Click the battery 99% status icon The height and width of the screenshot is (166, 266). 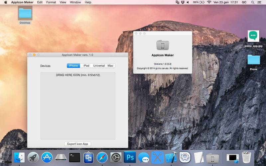click(x=199, y=2)
